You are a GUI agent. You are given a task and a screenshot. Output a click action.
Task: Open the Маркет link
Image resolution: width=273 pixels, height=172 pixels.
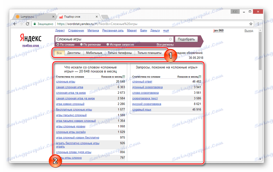pos(132,31)
